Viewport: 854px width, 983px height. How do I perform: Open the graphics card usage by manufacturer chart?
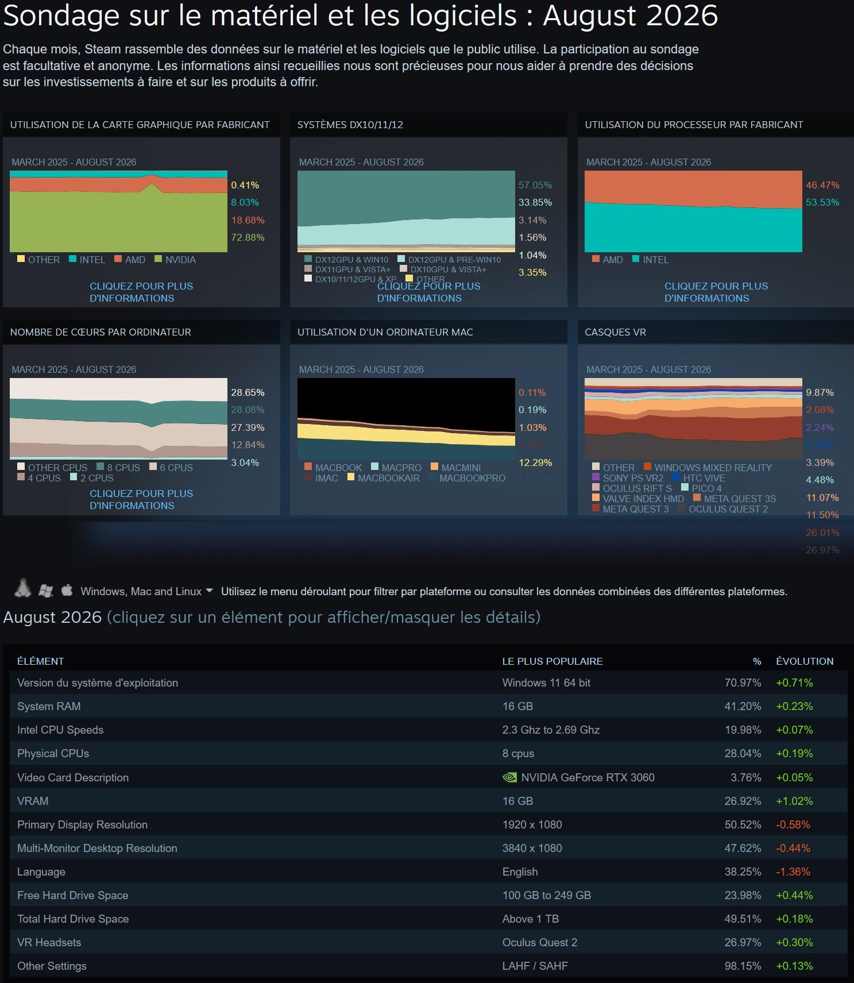pos(119,211)
